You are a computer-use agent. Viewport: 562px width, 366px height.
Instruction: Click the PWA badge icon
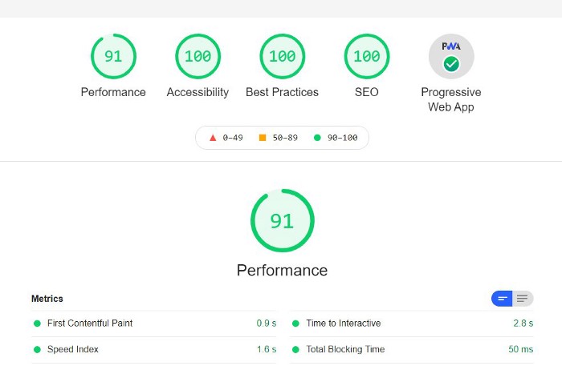pyautogui.click(x=451, y=57)
